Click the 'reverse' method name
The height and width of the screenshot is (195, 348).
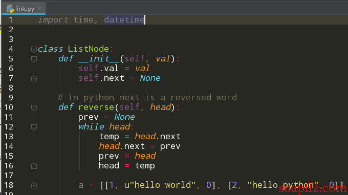coord(96,107)
